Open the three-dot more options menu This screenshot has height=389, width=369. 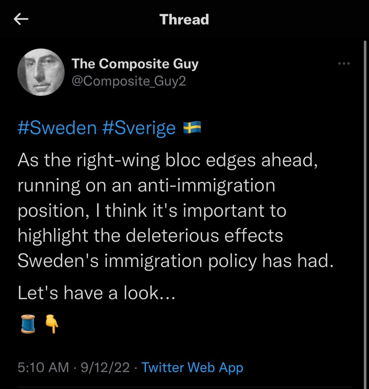[343, 64]
